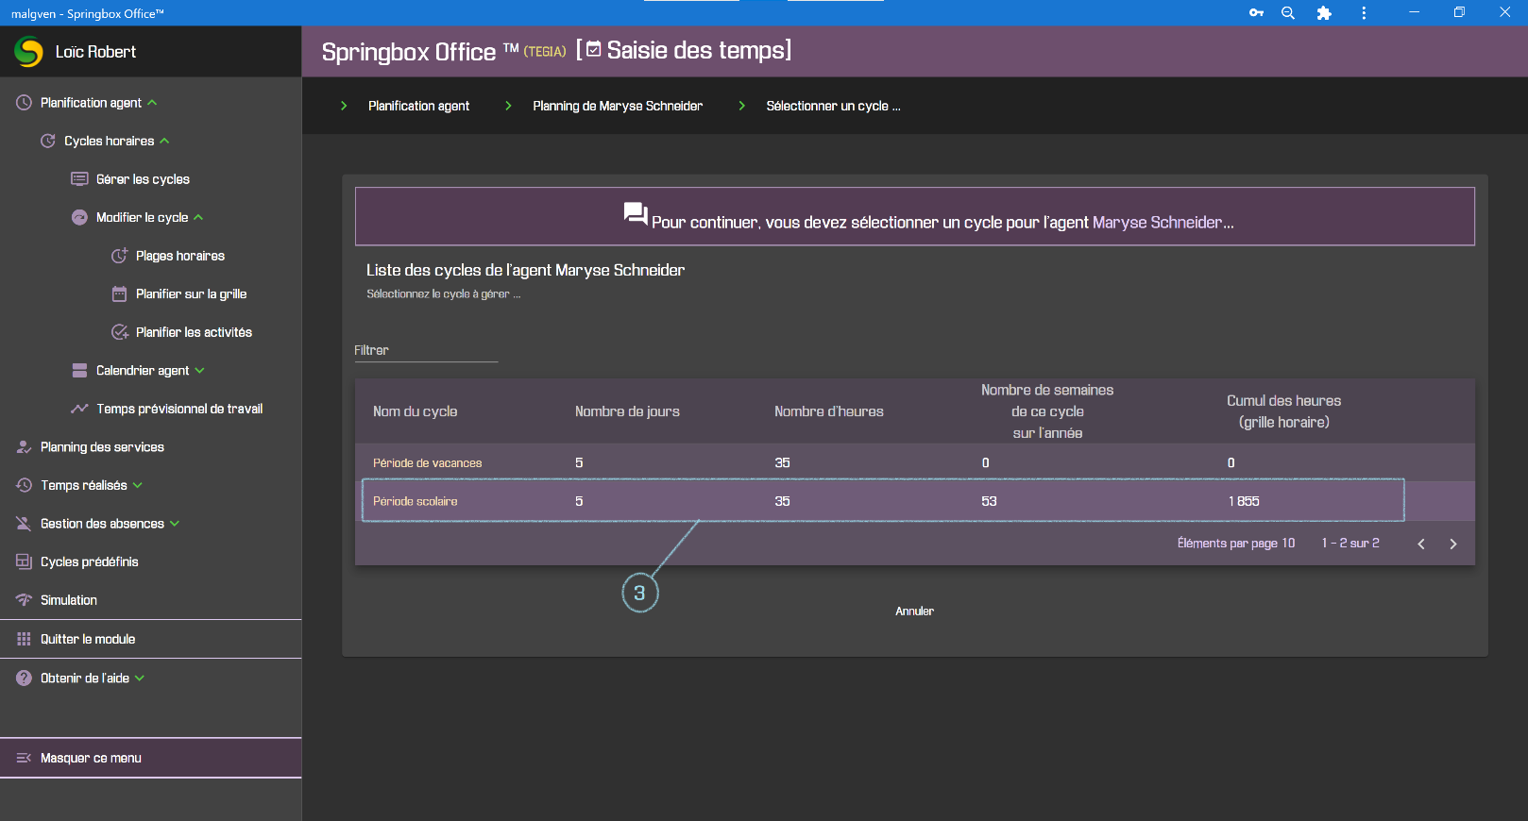Click the Calendrier agent icon
This screenshot has height=821, width=1528.
pos(80,371)
